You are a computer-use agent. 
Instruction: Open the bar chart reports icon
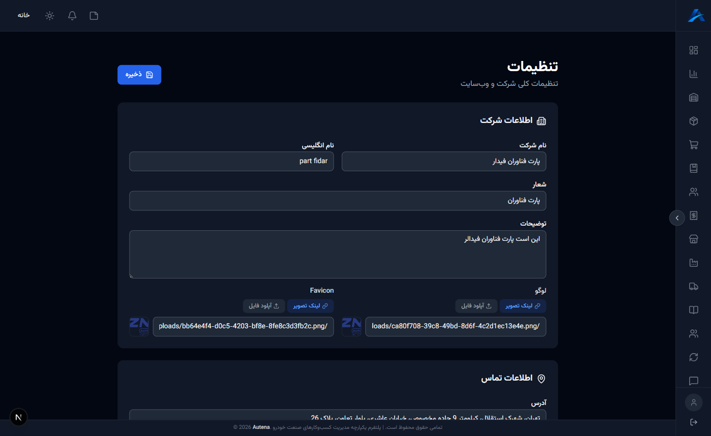pyautogui.click(x=693, y=74)
